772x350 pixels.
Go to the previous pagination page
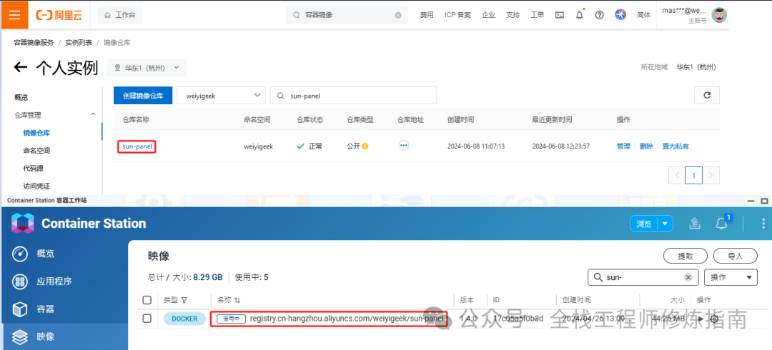(677, 175)
